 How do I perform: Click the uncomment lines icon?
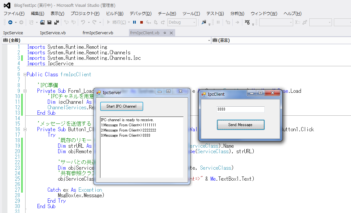click(x=73, y=22)
